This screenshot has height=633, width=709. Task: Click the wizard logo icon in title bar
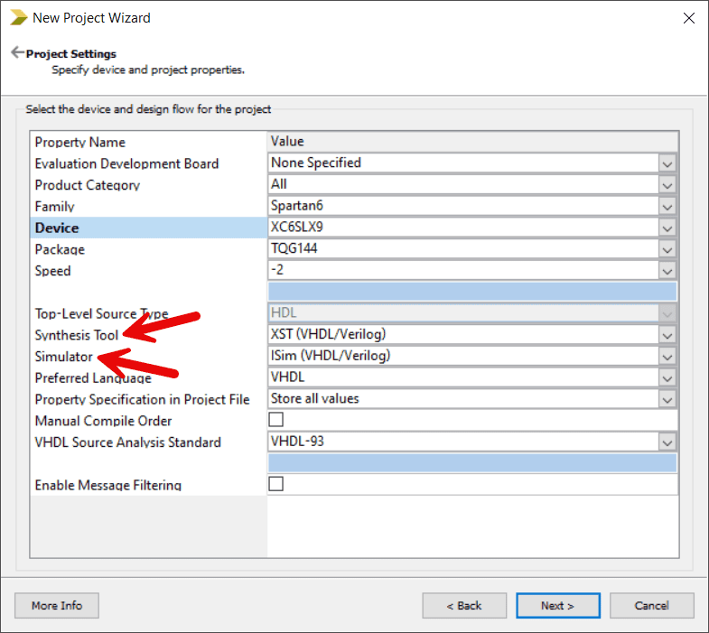tap(17, 17)
